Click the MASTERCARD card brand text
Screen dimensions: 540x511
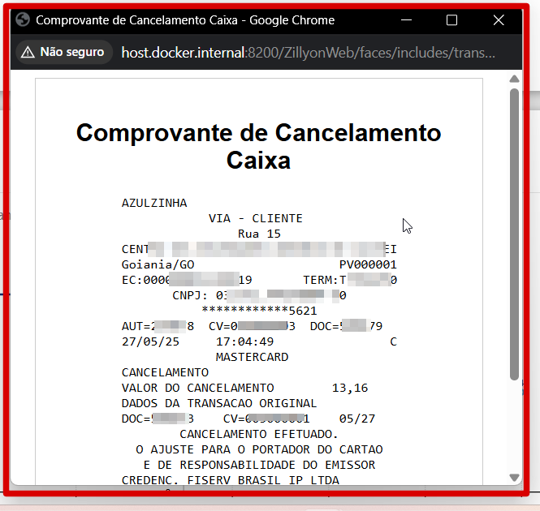[x=252, y=357]
